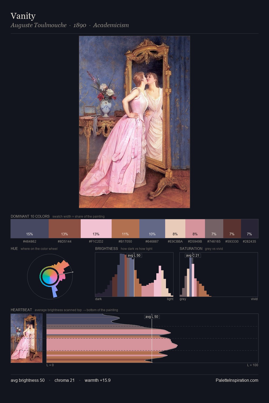Viewport: 269px width, 403px height.
Task: Click the hex code #593330 label
Action: (x=232, y=242)
